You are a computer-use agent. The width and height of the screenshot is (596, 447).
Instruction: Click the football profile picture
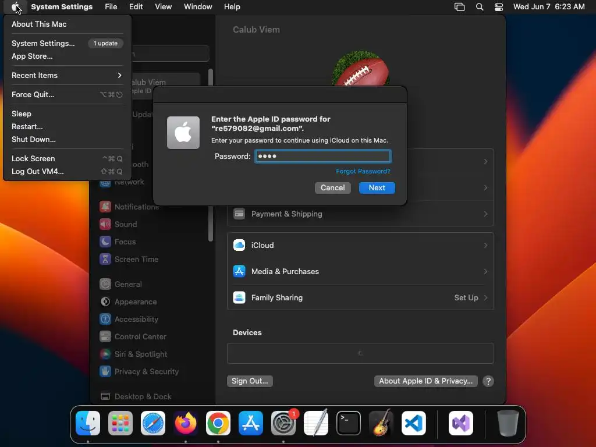coord(360,69)
